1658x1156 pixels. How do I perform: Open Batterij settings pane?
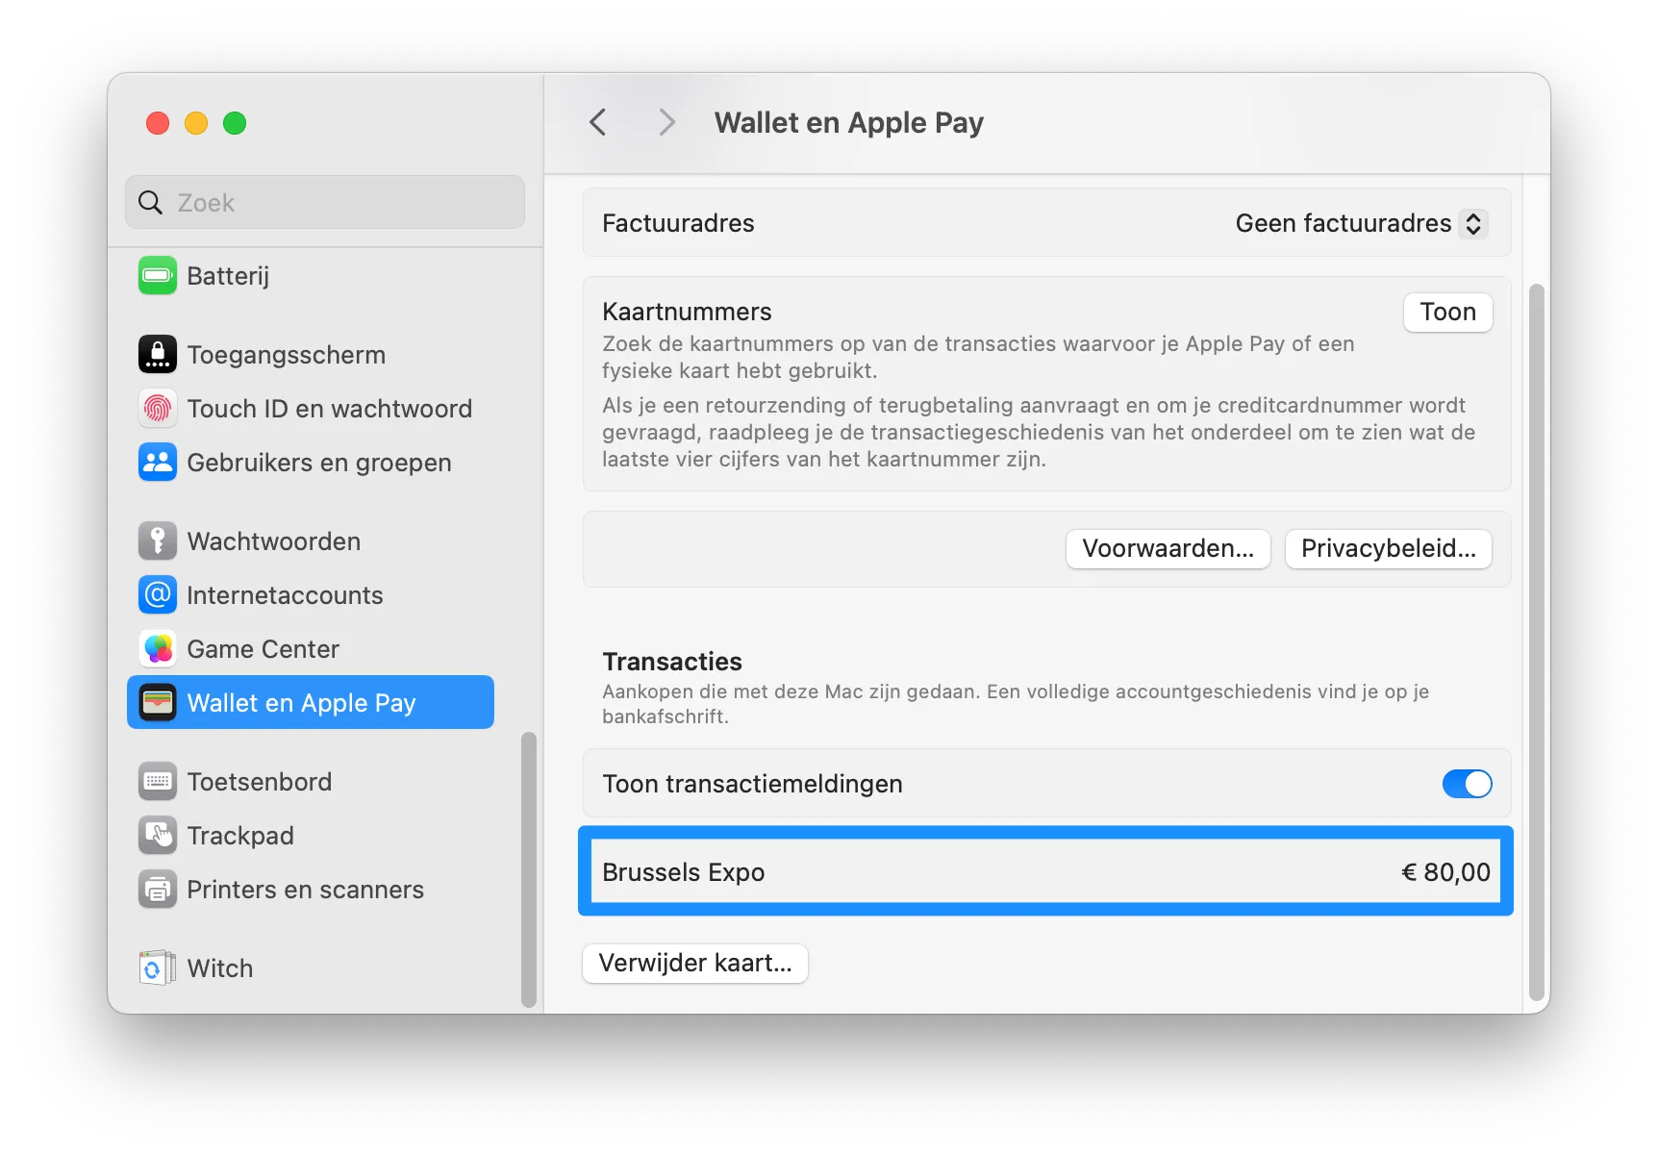coord(311,276)
